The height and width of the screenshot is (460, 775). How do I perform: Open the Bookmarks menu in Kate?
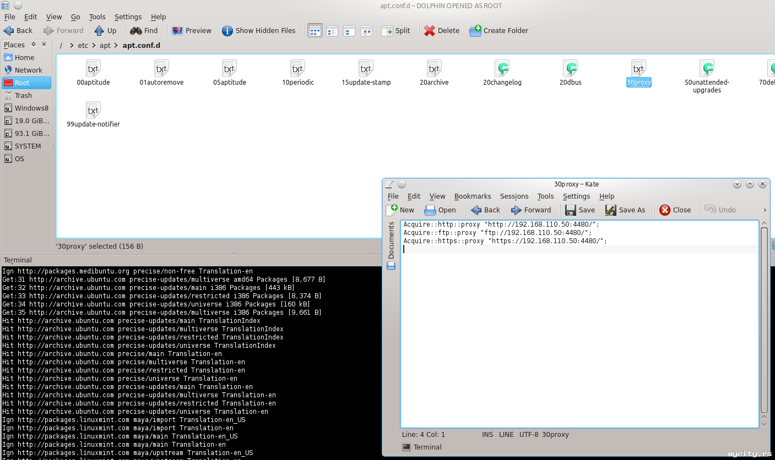pos(472,196)
